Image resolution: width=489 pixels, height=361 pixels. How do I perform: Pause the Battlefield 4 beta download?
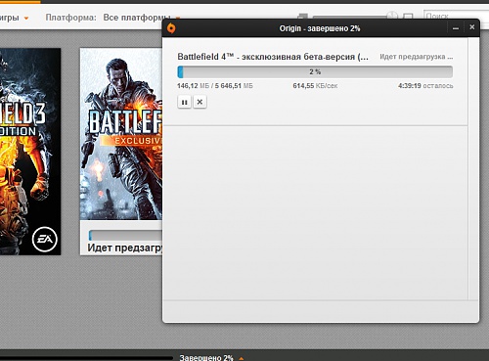tap(184, 102)
